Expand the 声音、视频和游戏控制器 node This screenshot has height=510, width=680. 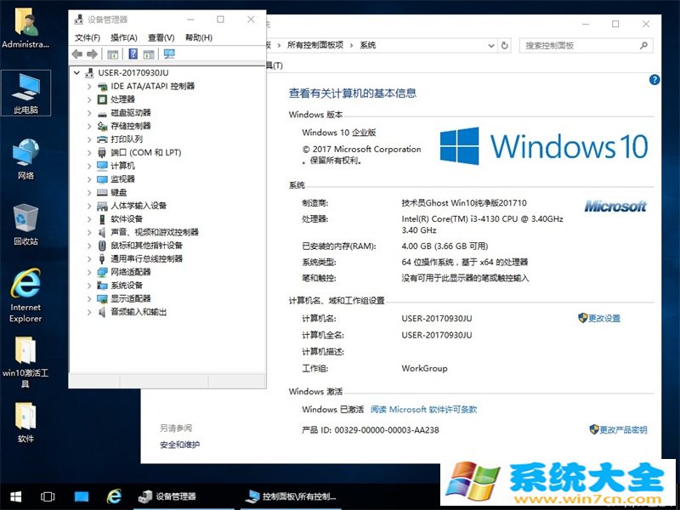[x=89, y=232]
